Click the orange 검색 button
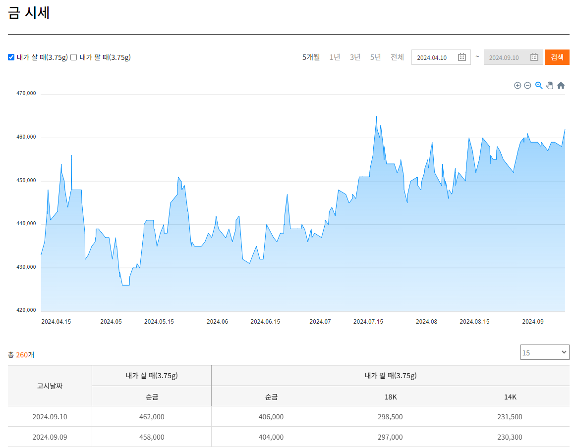This screenshot has width=575, height=447. point(557,57)
